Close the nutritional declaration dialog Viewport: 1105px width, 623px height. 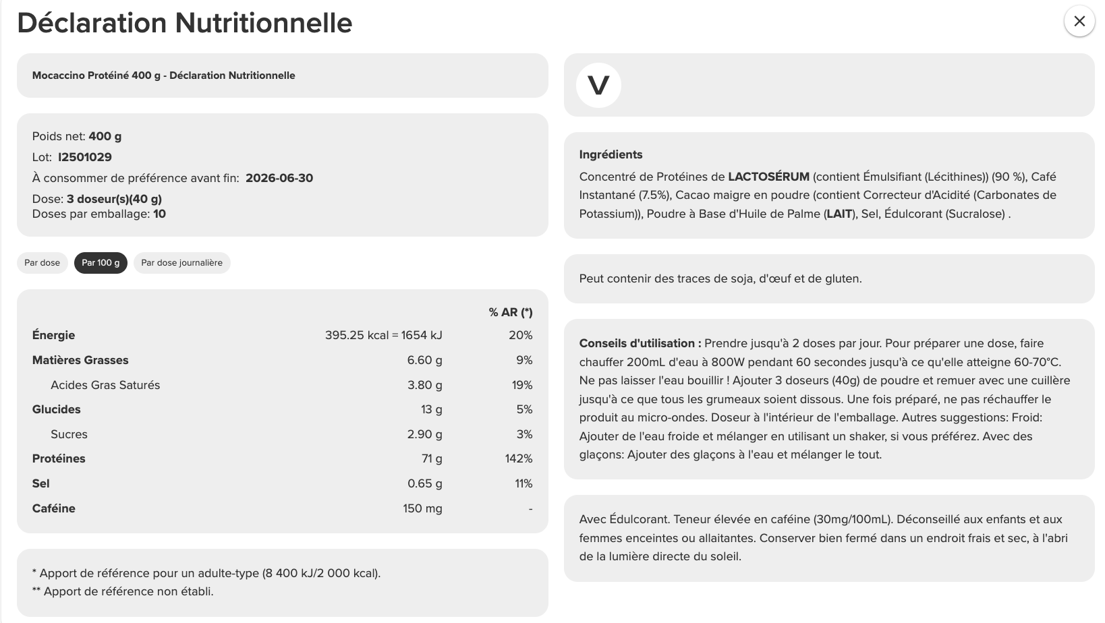[1079, 22]
